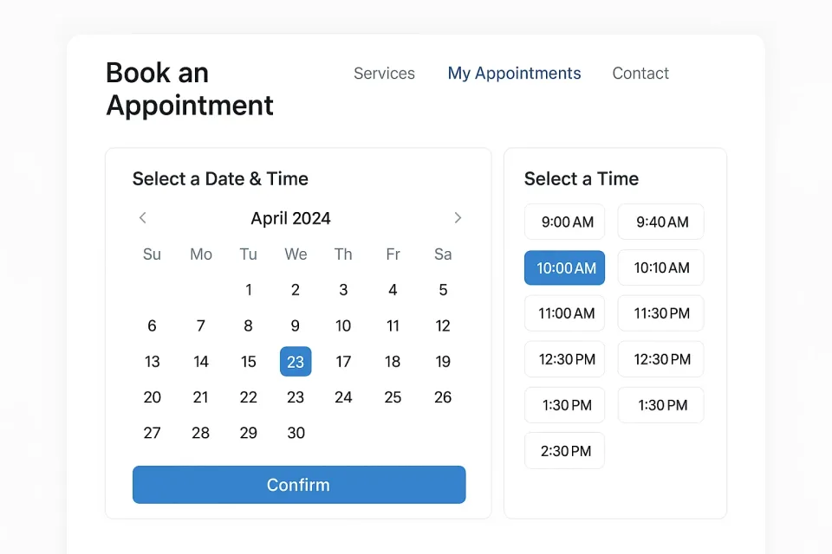Pick the 10:10 AM time slot
Image resolution: width=832 pixels, height=554 pixels.
point(661,268)
